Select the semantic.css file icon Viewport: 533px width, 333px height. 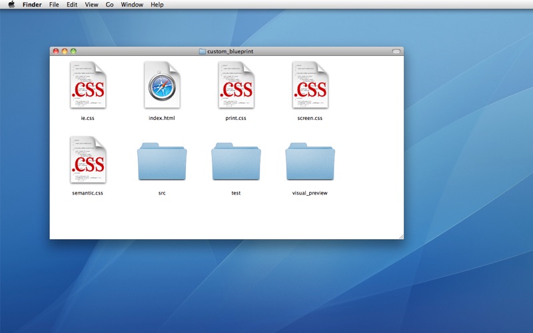click(x=88, y=160)
